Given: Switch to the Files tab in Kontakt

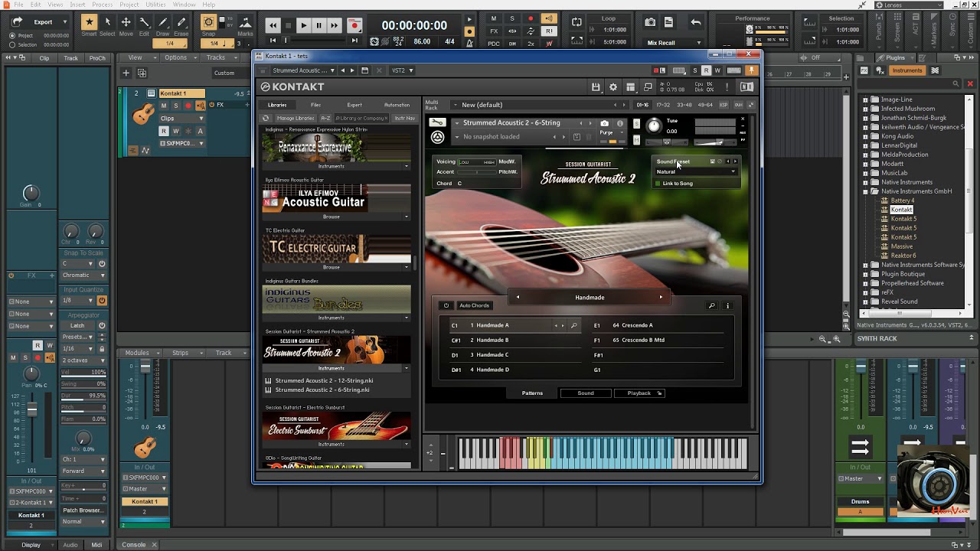Looking at the screenshot, I should click(x=315, y=105).
